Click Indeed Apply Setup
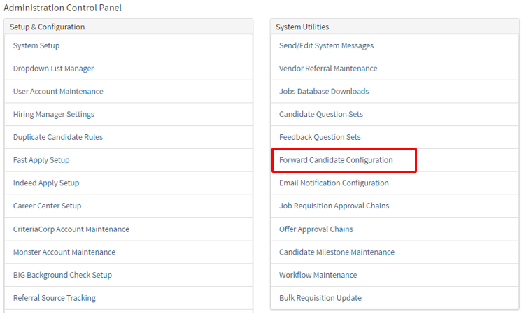 pyautogui.click(x=46, y=183)
